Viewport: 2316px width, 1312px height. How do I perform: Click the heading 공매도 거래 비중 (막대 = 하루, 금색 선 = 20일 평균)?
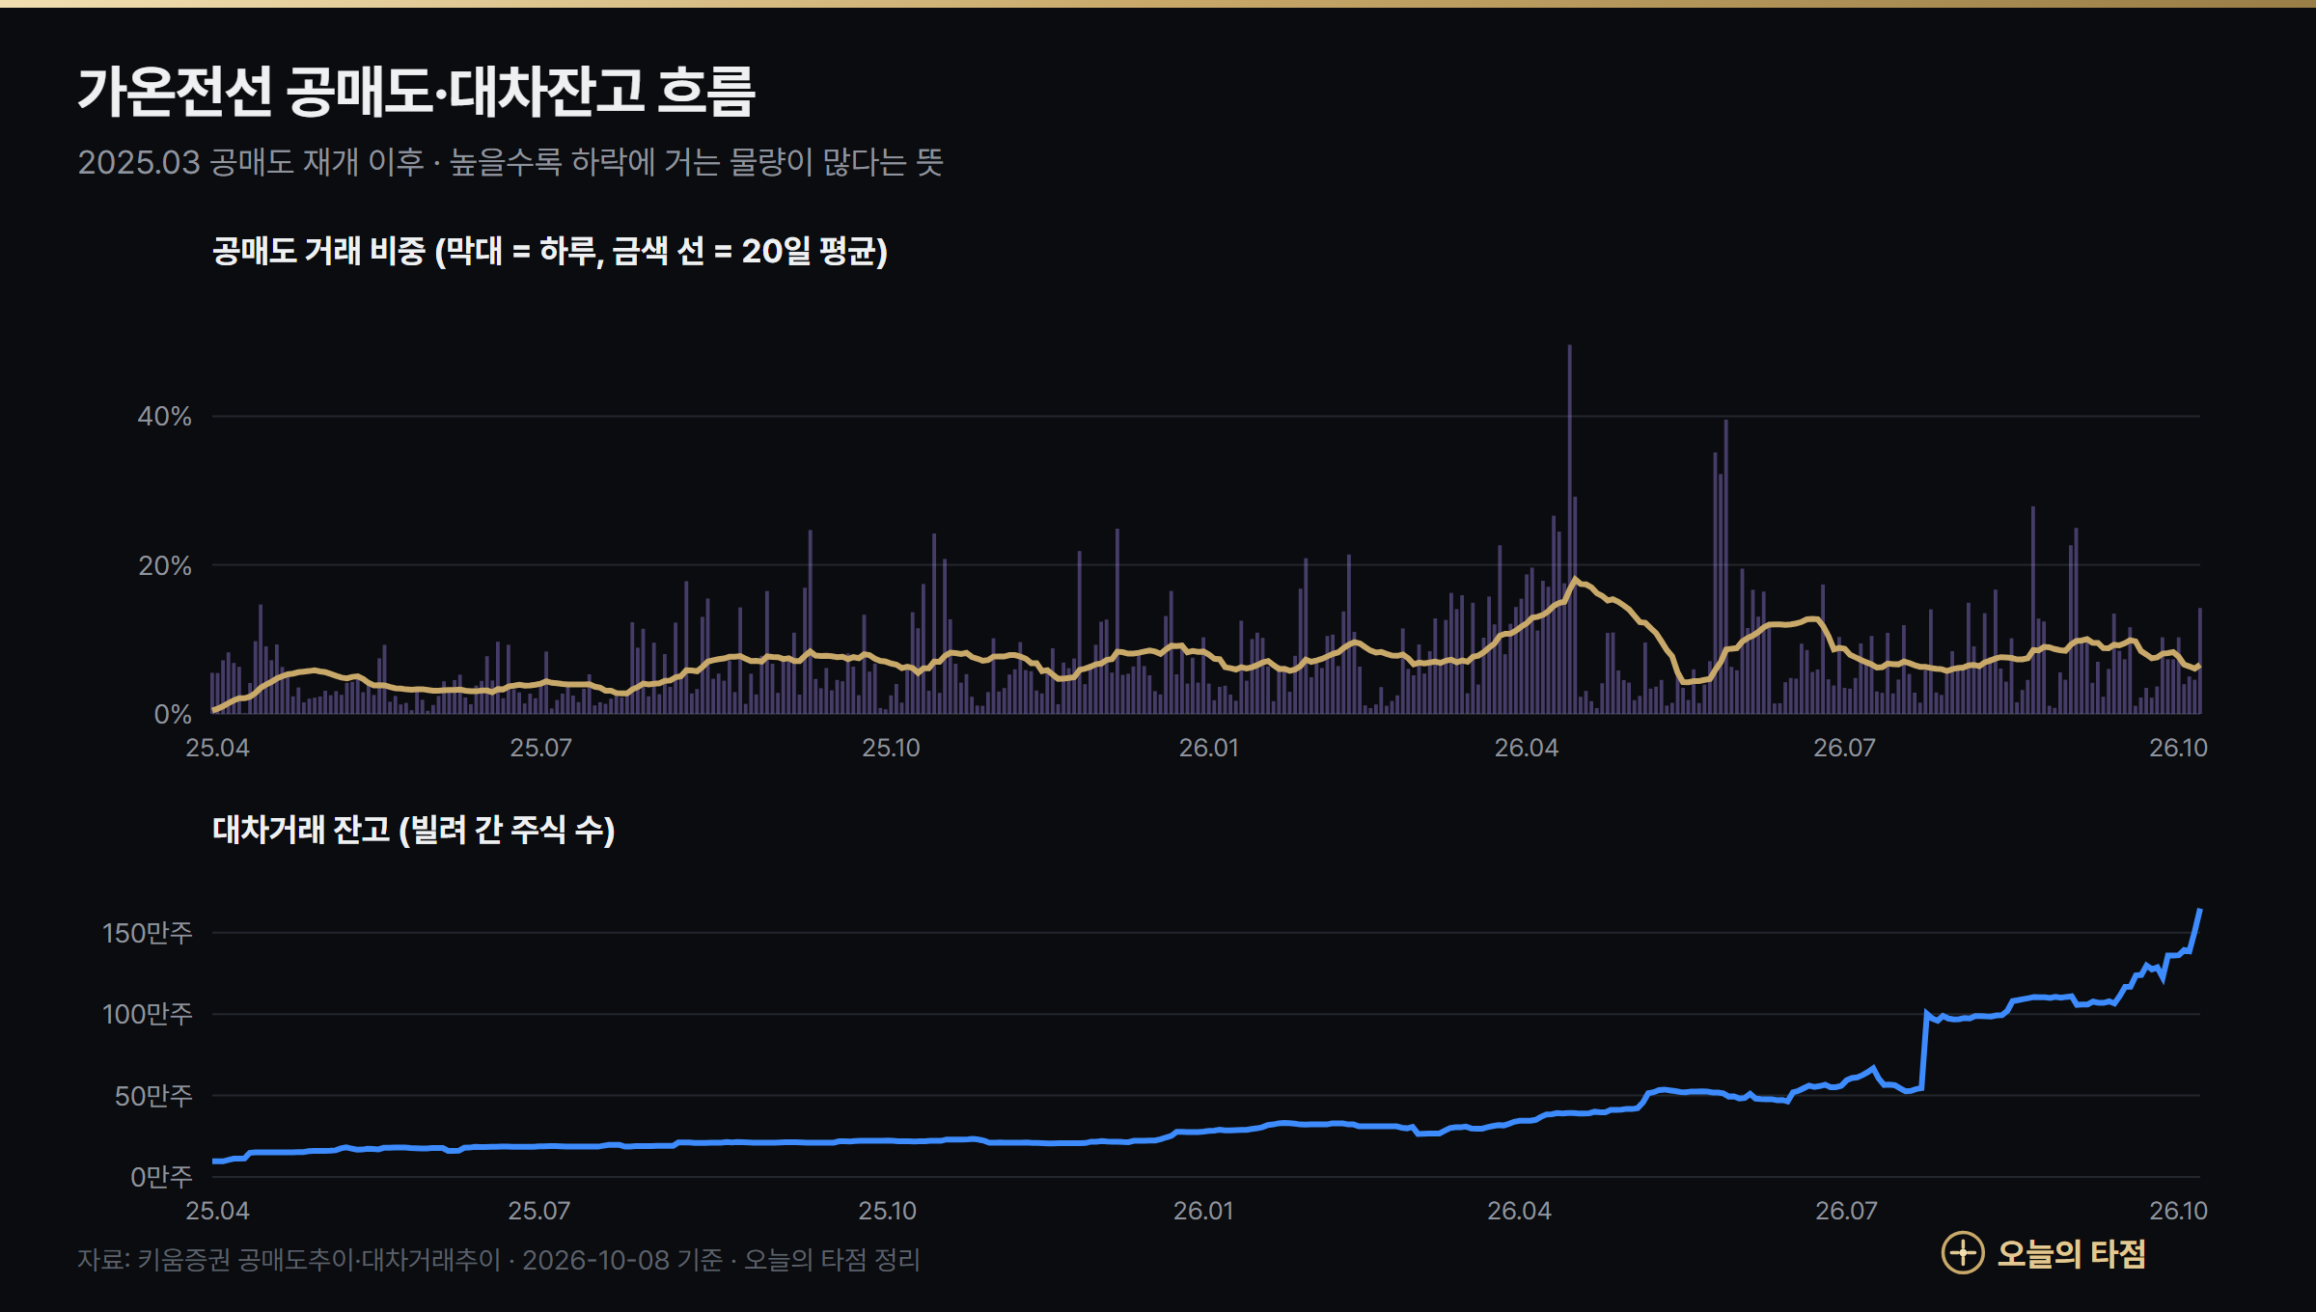550,251
